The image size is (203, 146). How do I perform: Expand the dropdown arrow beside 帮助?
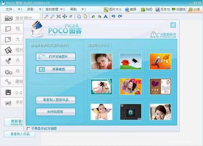[x=83, y=9]
